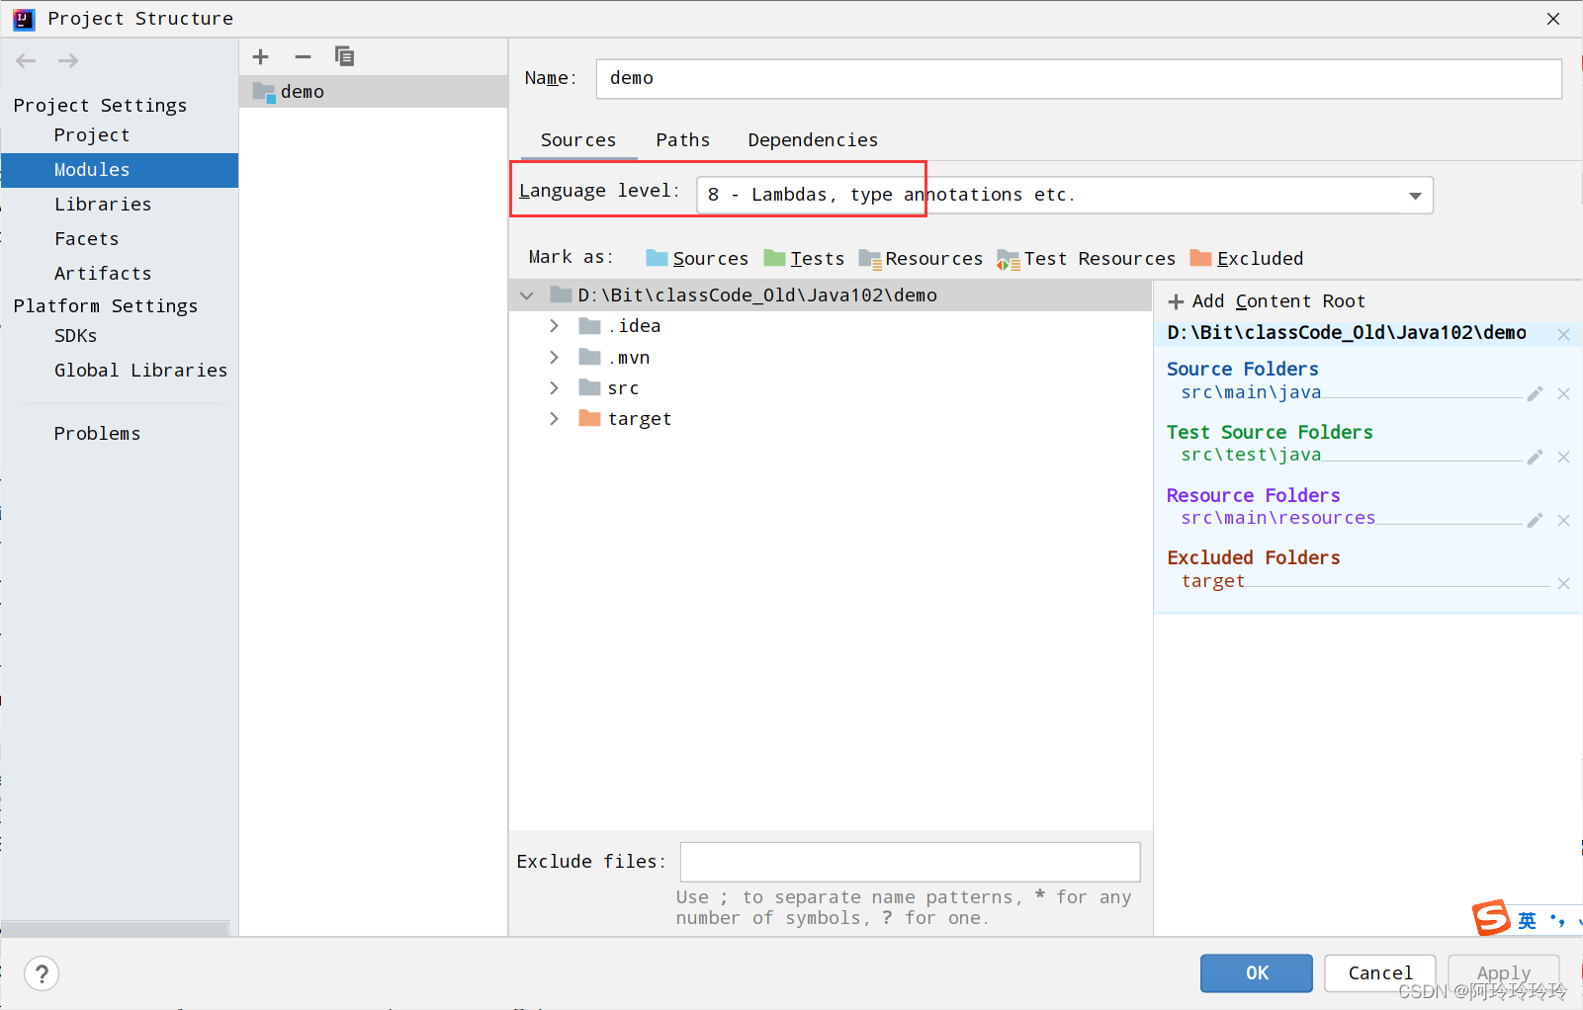Viewport: 1583px width, 1010px height.
Task: Click the left sidebar horizontal scrollbar
Action: (x=116, y=928)
